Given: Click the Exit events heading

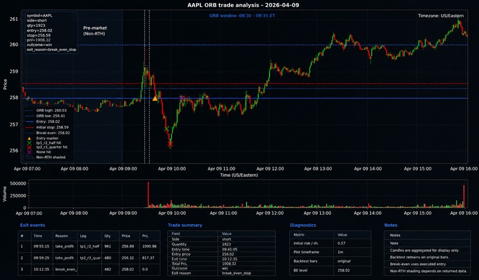Looking at the screenshot, I should point(32,225).
